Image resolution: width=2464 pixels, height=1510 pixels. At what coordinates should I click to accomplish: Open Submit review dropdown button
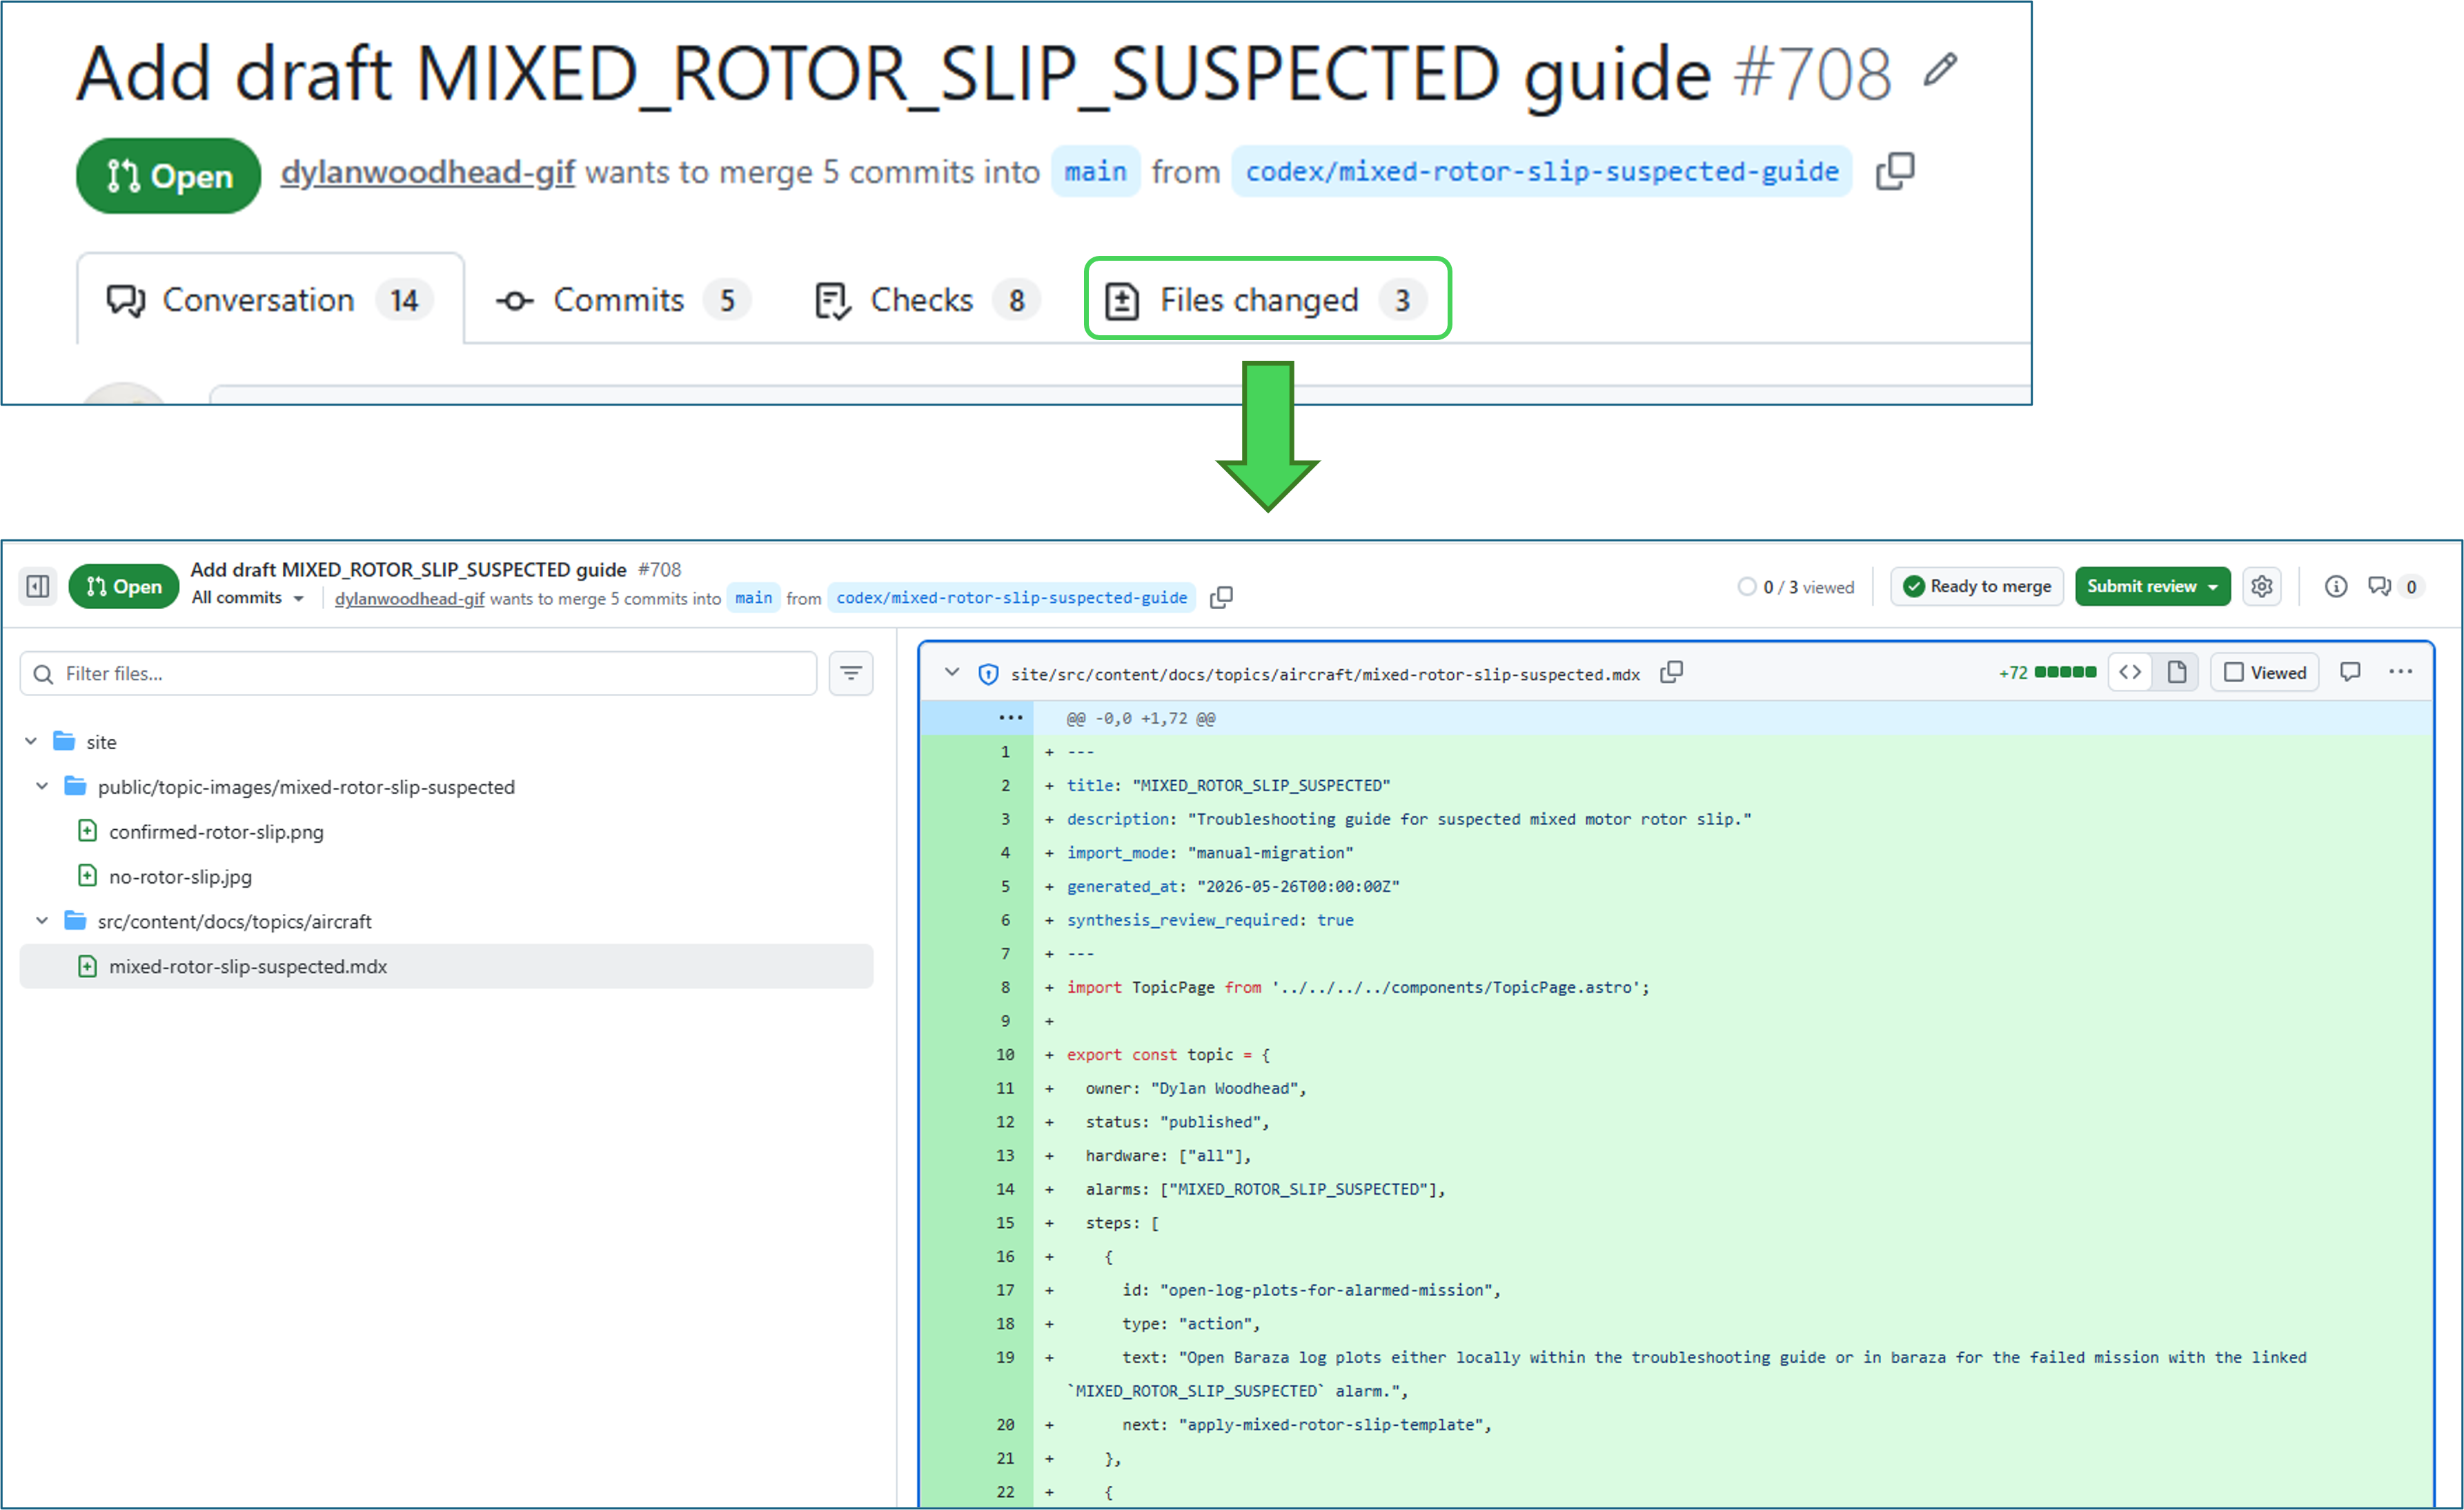tap(2152, 587)
